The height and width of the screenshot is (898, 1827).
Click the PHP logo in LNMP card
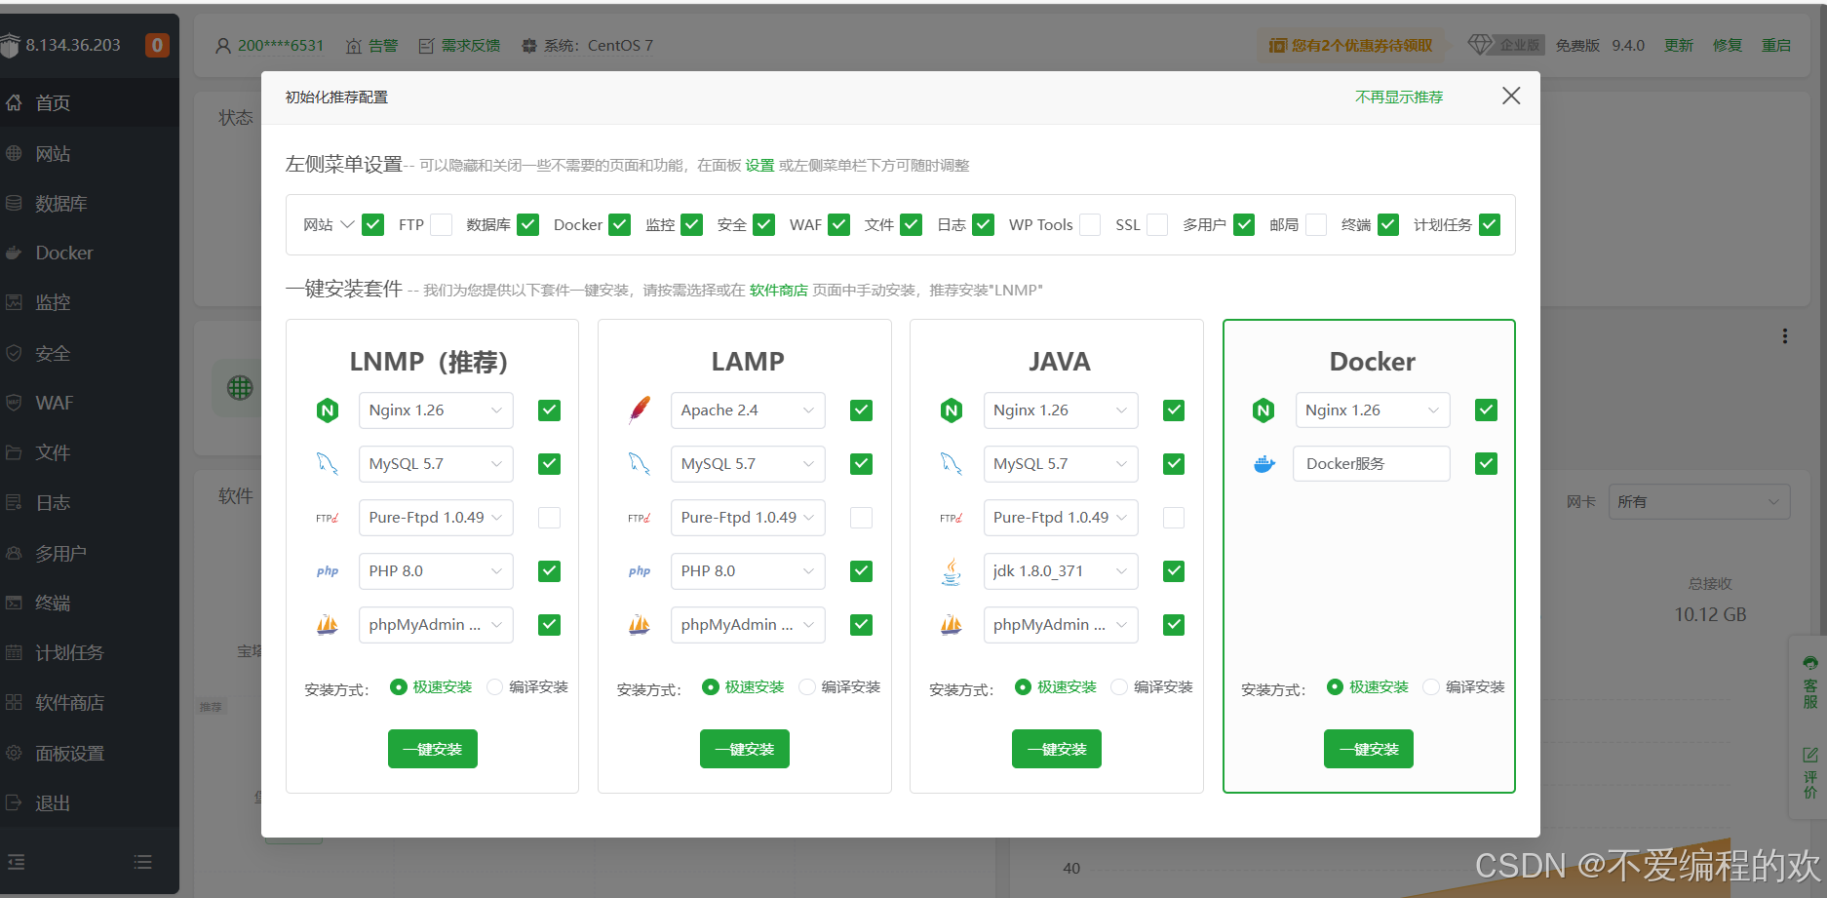(328, 571)
